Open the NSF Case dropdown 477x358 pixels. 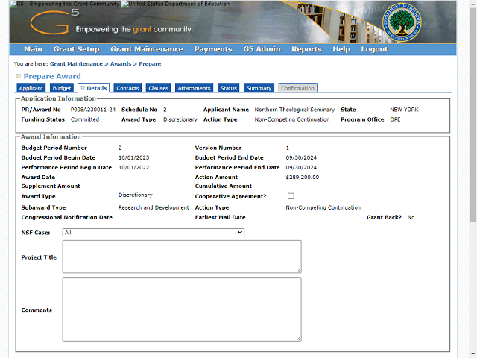pyautogui.click(x=154, y=232)
